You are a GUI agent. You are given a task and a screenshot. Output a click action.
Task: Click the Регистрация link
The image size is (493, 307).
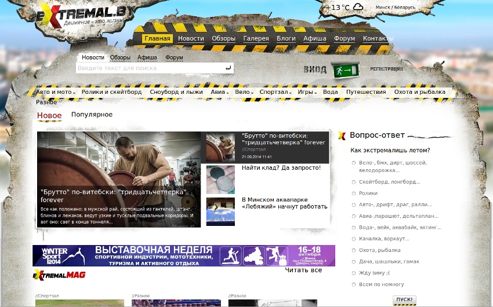point(386,69)
